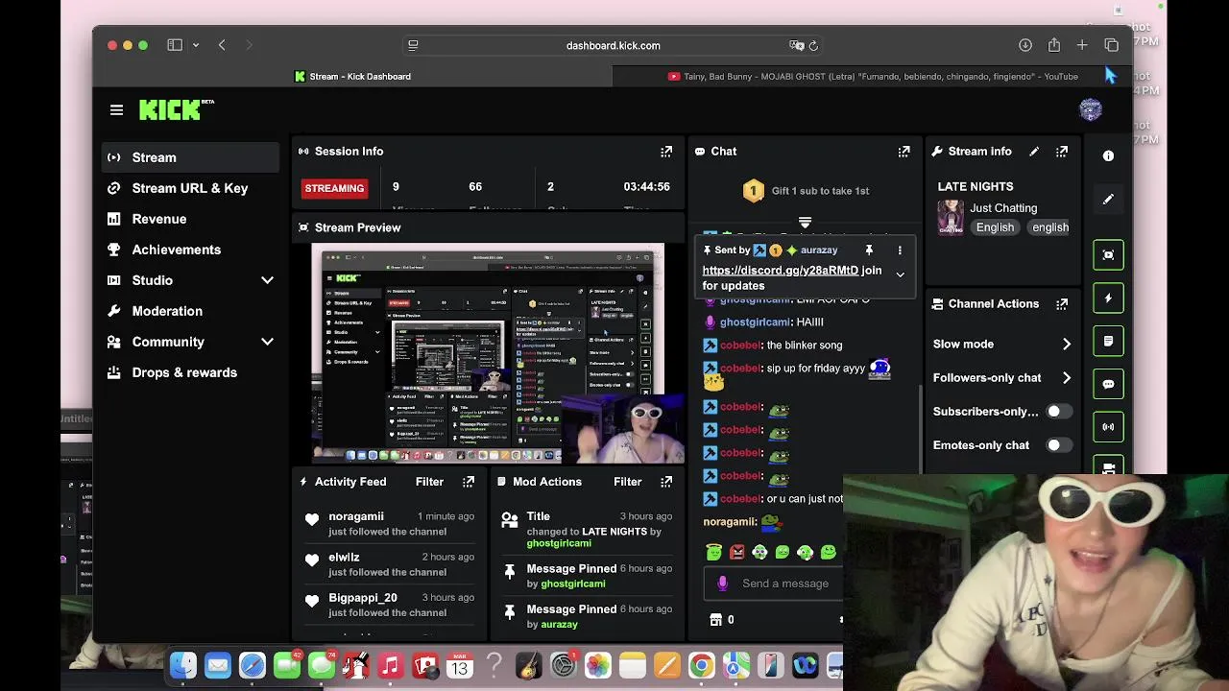This screenshot has width=1229, height=691.
Task: Click the document icon in the right rail
Action: tap(1108, 342)
